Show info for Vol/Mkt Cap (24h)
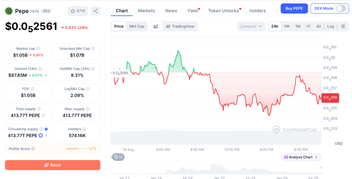352x179 pixels. [x=93, y=69]
